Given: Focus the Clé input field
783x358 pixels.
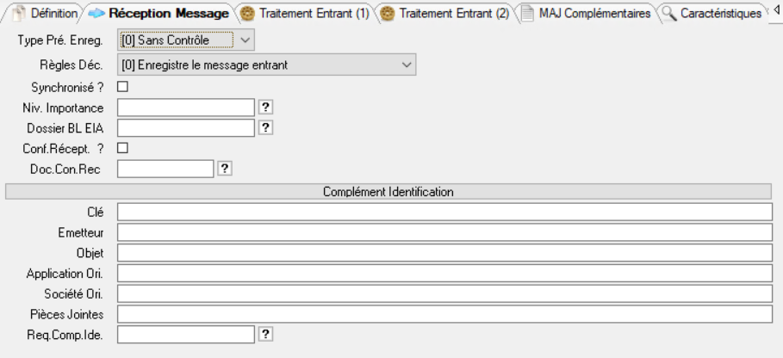Looking at the screenshot, I should click(x=444, y=212).
